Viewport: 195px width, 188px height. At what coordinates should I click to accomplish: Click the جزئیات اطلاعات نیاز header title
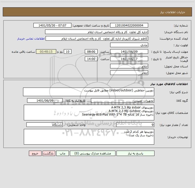pyautogui.click(x=173, y=12)
